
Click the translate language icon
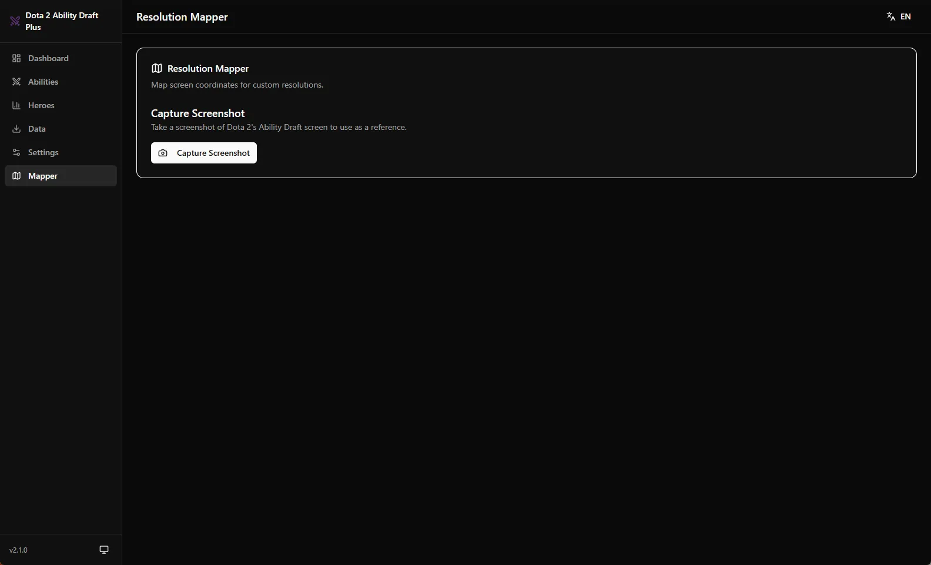point(891,16)
